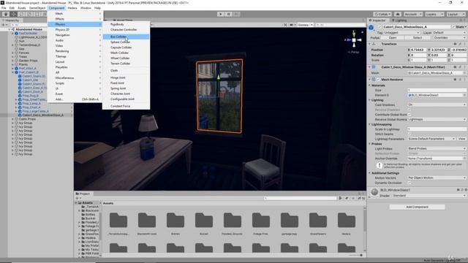Toggle the GameObject active checkbox in Inspector
Screen dimensions: 468x263
click(x=380, y=27)
